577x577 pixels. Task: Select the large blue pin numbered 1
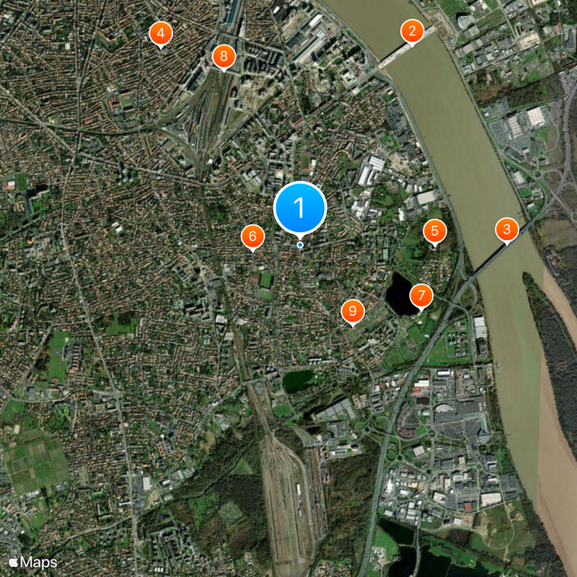300,208
